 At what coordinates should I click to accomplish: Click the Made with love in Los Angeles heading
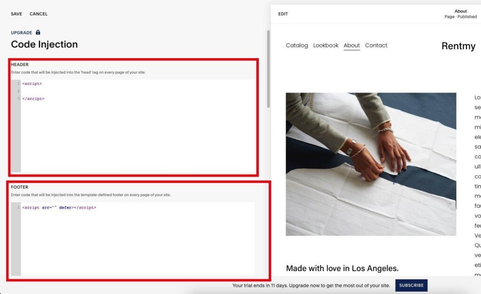[342, 268]
